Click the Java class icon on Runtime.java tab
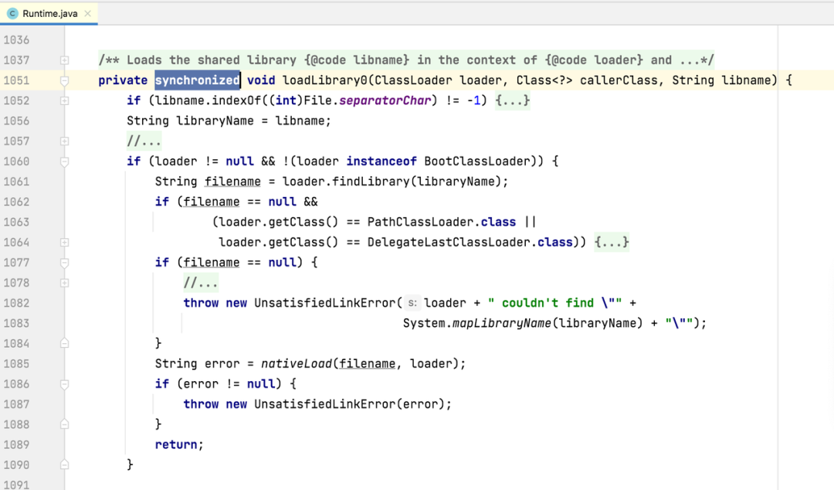Screen dimensions: 834x490 [12, 13]
